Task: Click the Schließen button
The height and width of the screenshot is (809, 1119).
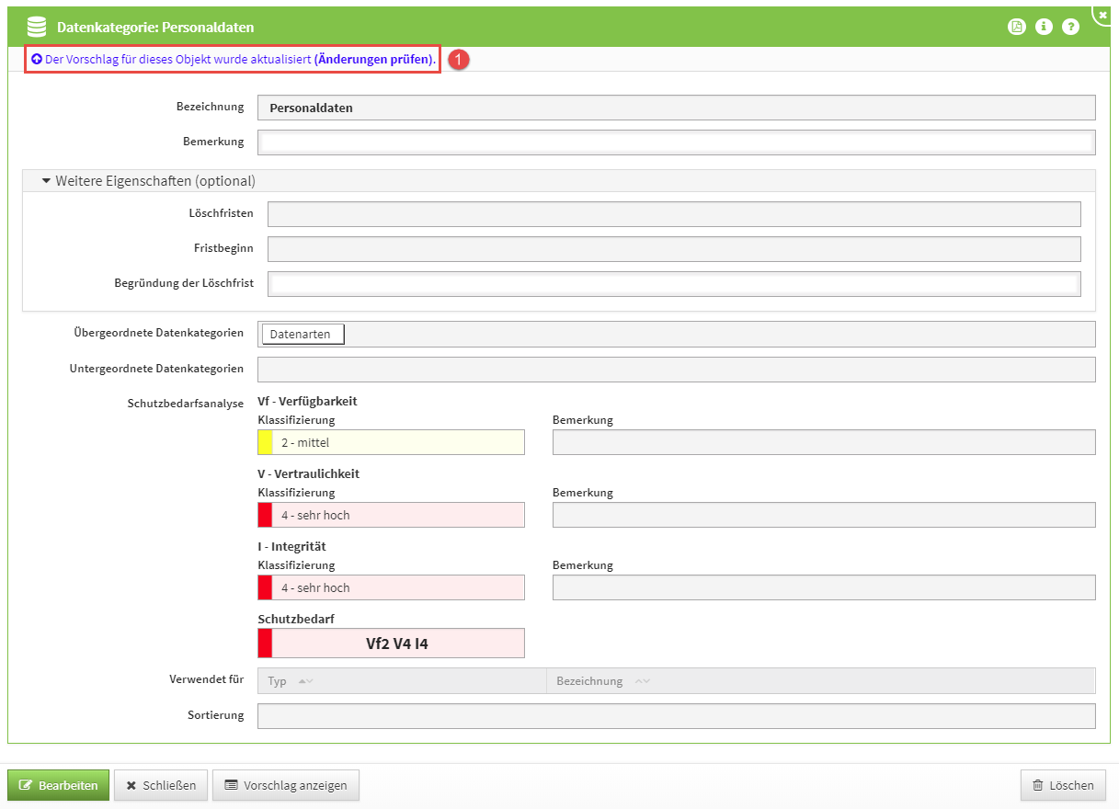Action: tap(161, 785)
